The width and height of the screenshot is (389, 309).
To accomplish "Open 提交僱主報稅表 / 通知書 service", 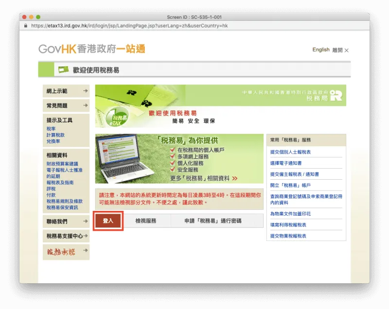I will pyautogui.click(x=295, y=174).
